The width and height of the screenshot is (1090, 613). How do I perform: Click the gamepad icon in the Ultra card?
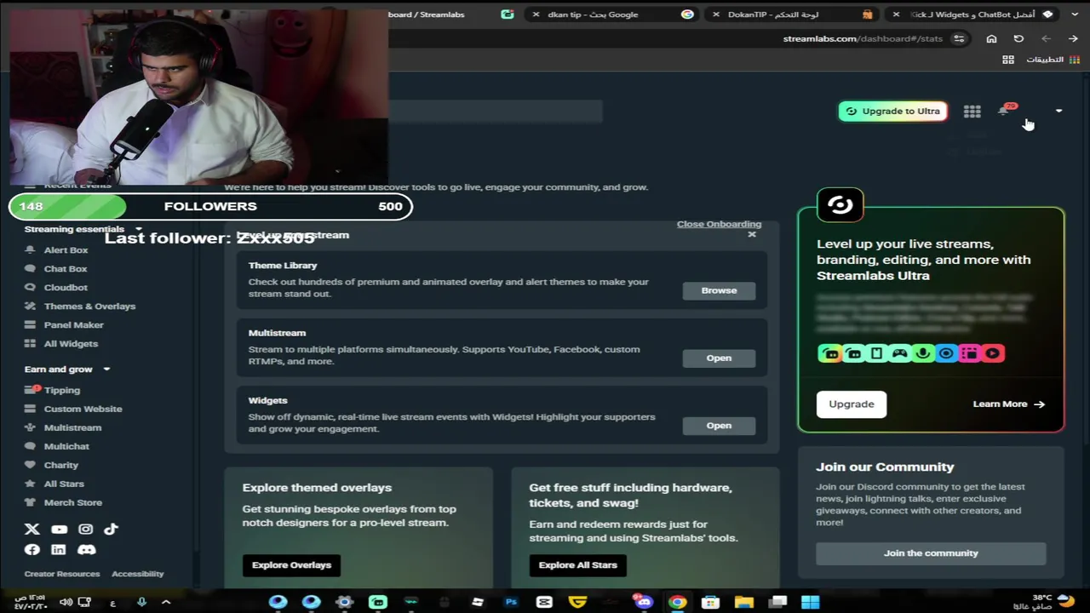[x=900, y=353]
